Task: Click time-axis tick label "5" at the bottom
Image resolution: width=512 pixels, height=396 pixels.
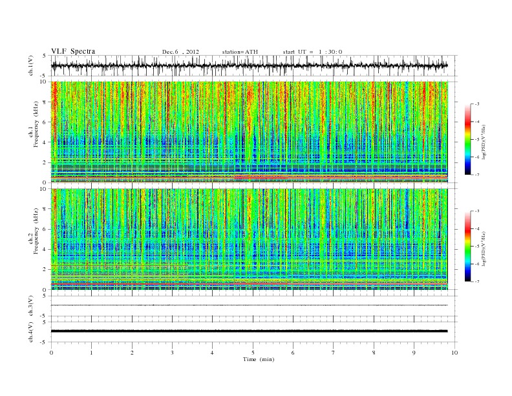Action: pos(253,353)
